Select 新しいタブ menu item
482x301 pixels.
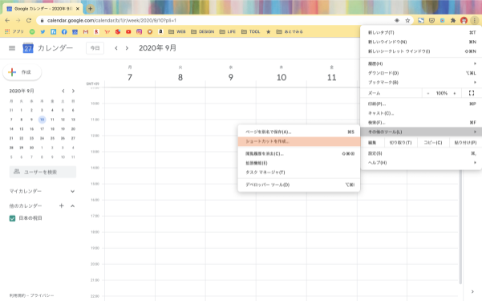[421, 32]
